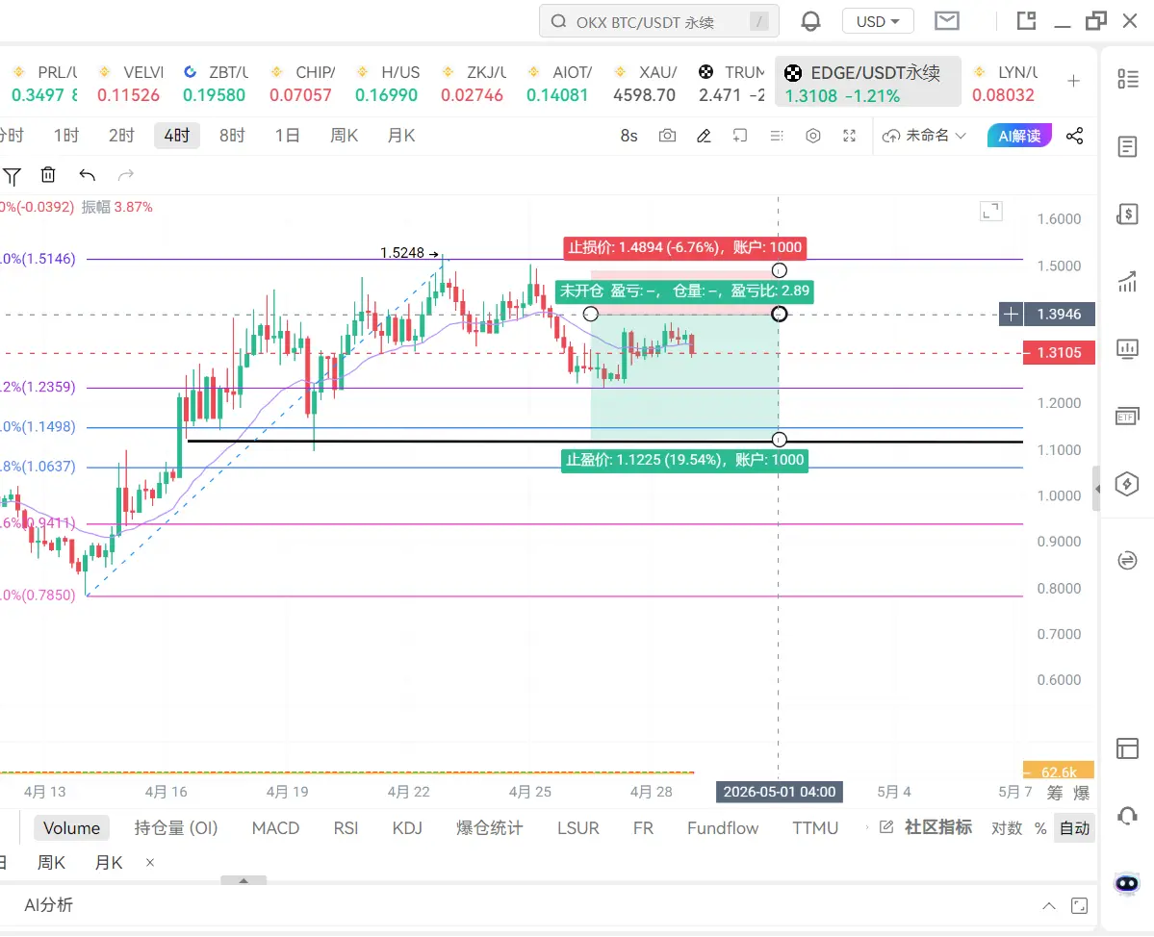Open the notification bell icon
The height and width of the screenshot is (937, 1154).
coord(810,21)
